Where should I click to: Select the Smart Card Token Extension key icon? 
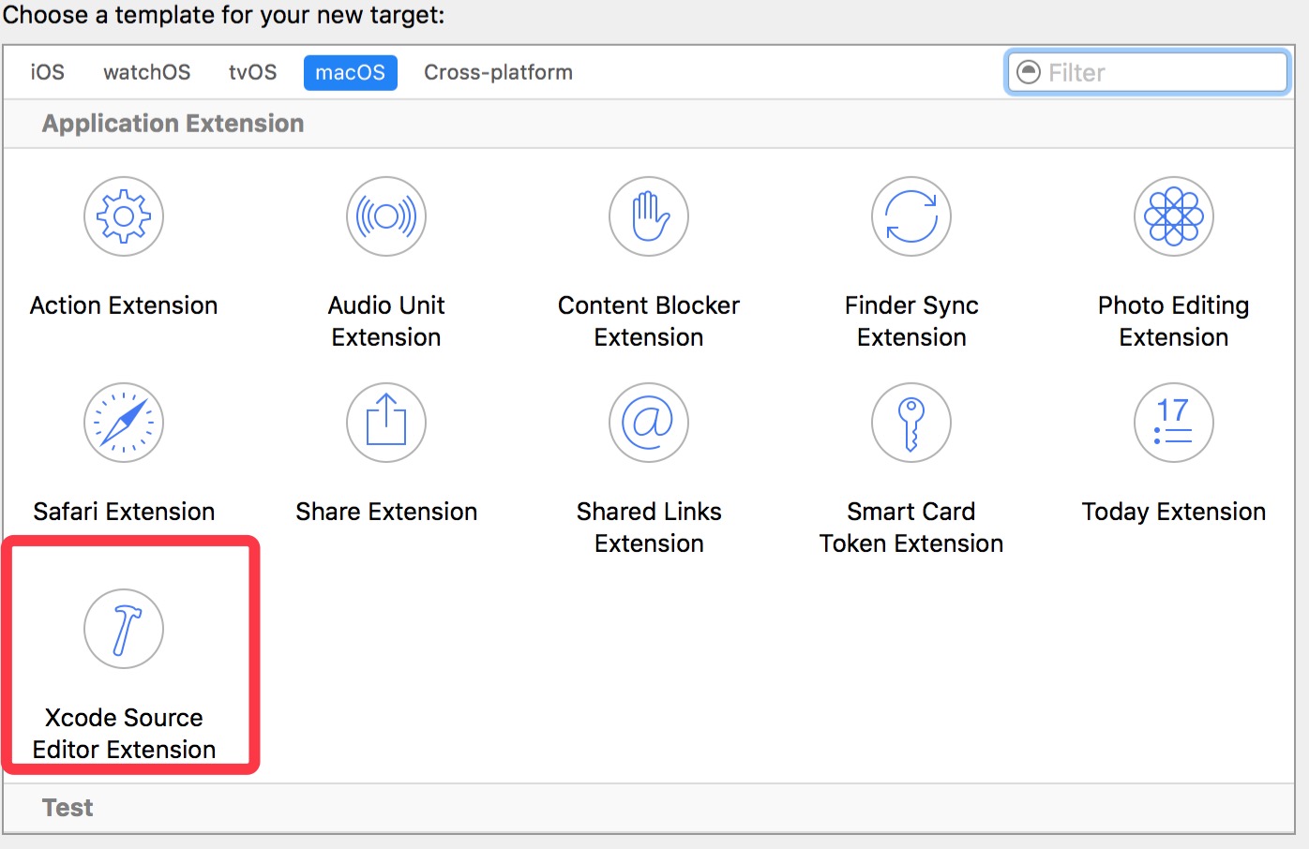(x=911, y=423)
